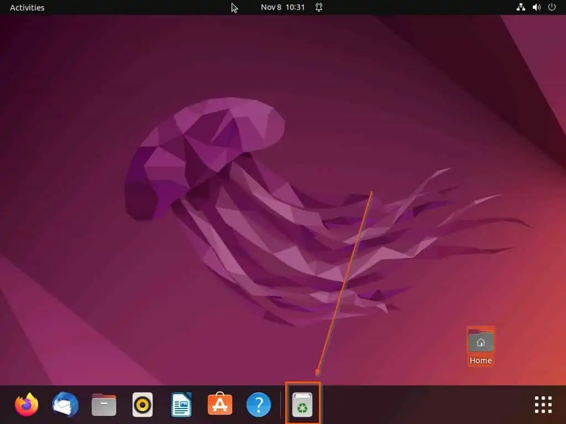Open the Files manager in the dock

coord(104,405)
